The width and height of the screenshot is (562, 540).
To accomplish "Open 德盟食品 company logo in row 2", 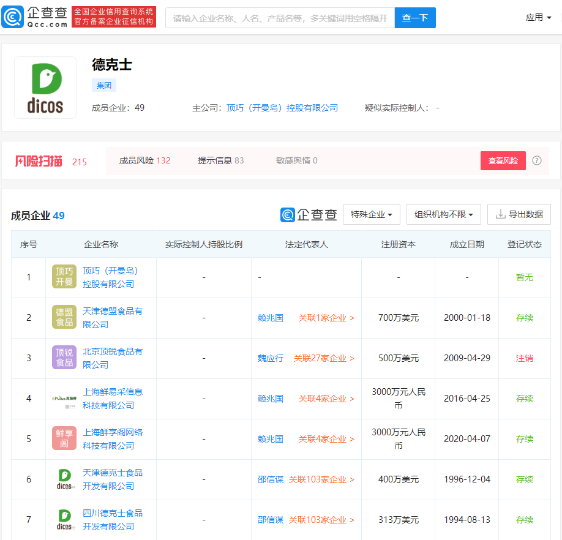I will [x=64, y=317].
